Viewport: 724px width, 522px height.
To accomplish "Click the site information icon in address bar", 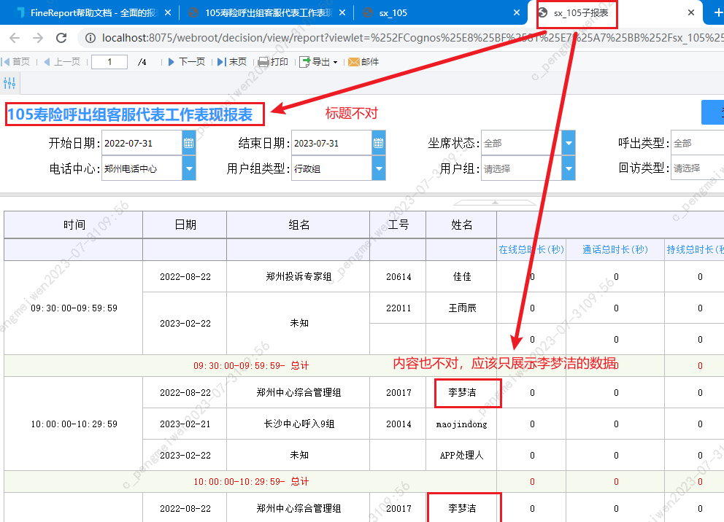I will (x=90, y=38).
